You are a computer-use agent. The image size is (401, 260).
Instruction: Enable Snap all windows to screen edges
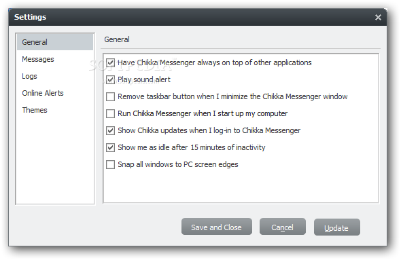(x=111, y=165)
